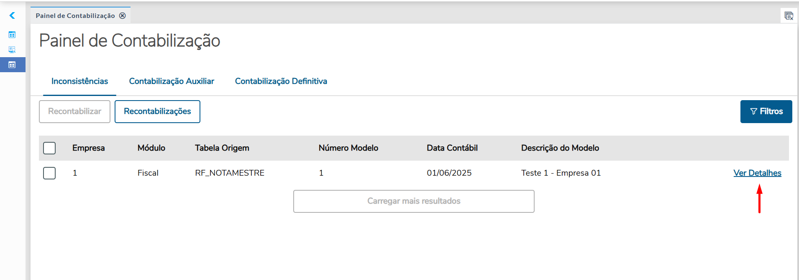Switch to Contabilização Auxiliar tab
The height and width of the screenshot is (280, 799).
[x=172, y=81]
